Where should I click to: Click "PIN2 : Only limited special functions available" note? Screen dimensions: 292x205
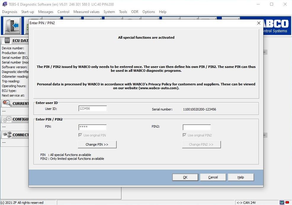point(72,159)
